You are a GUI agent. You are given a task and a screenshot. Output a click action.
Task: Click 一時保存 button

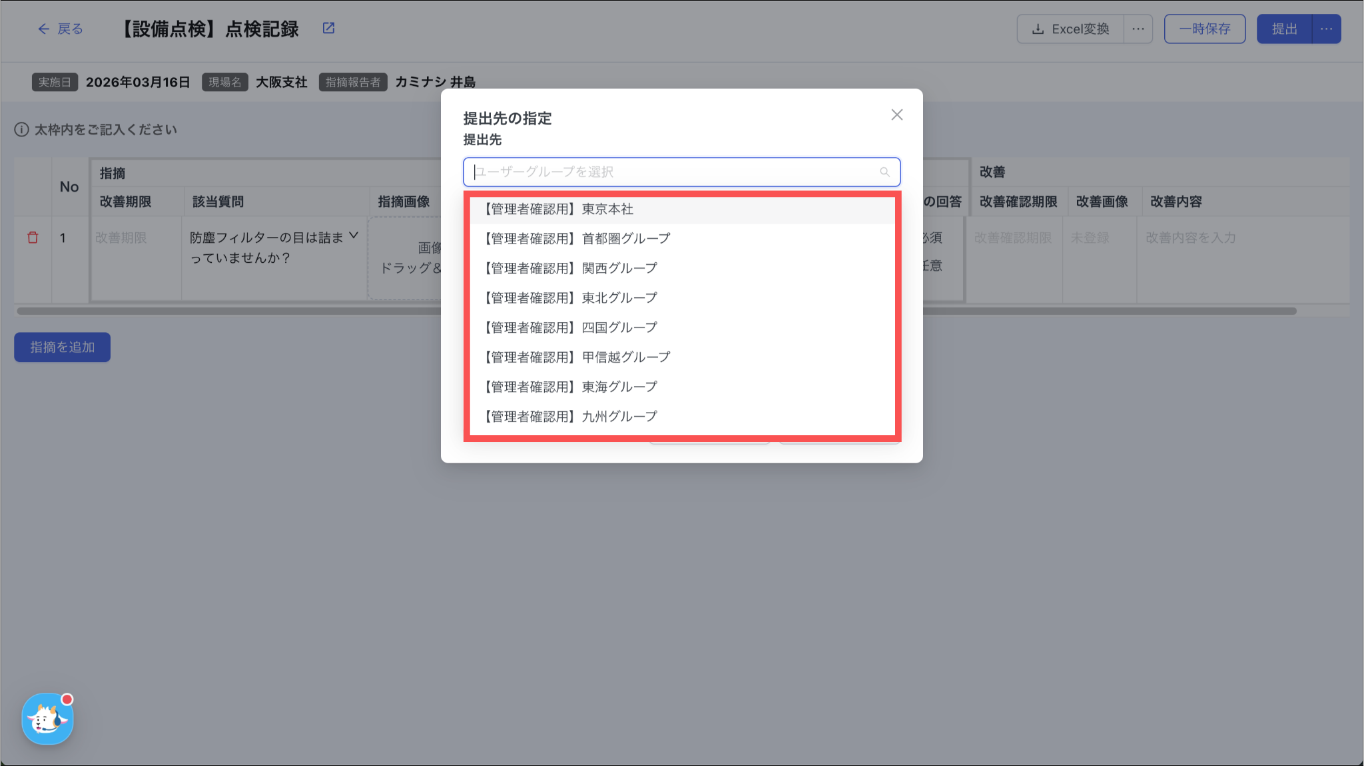click(x=1204, y=29)
